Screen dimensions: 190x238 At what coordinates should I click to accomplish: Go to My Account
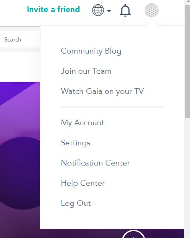(82, 123)
